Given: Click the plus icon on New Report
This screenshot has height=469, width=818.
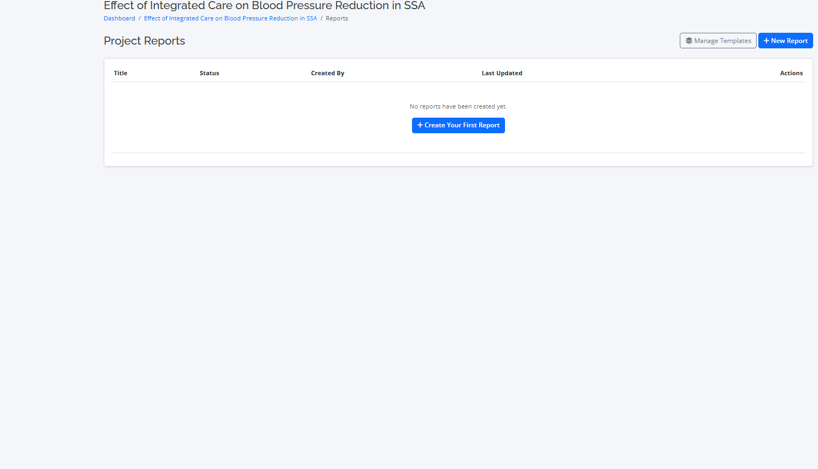Looking at the screenshot, I should (766, 41).
